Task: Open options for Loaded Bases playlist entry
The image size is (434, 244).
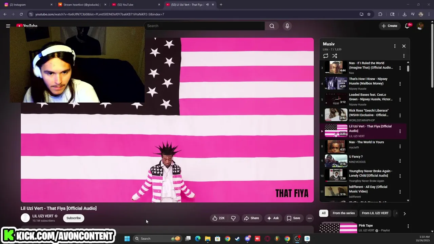Action: 400,100
